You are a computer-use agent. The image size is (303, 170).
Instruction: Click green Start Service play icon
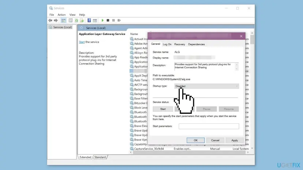pos(102,20)
